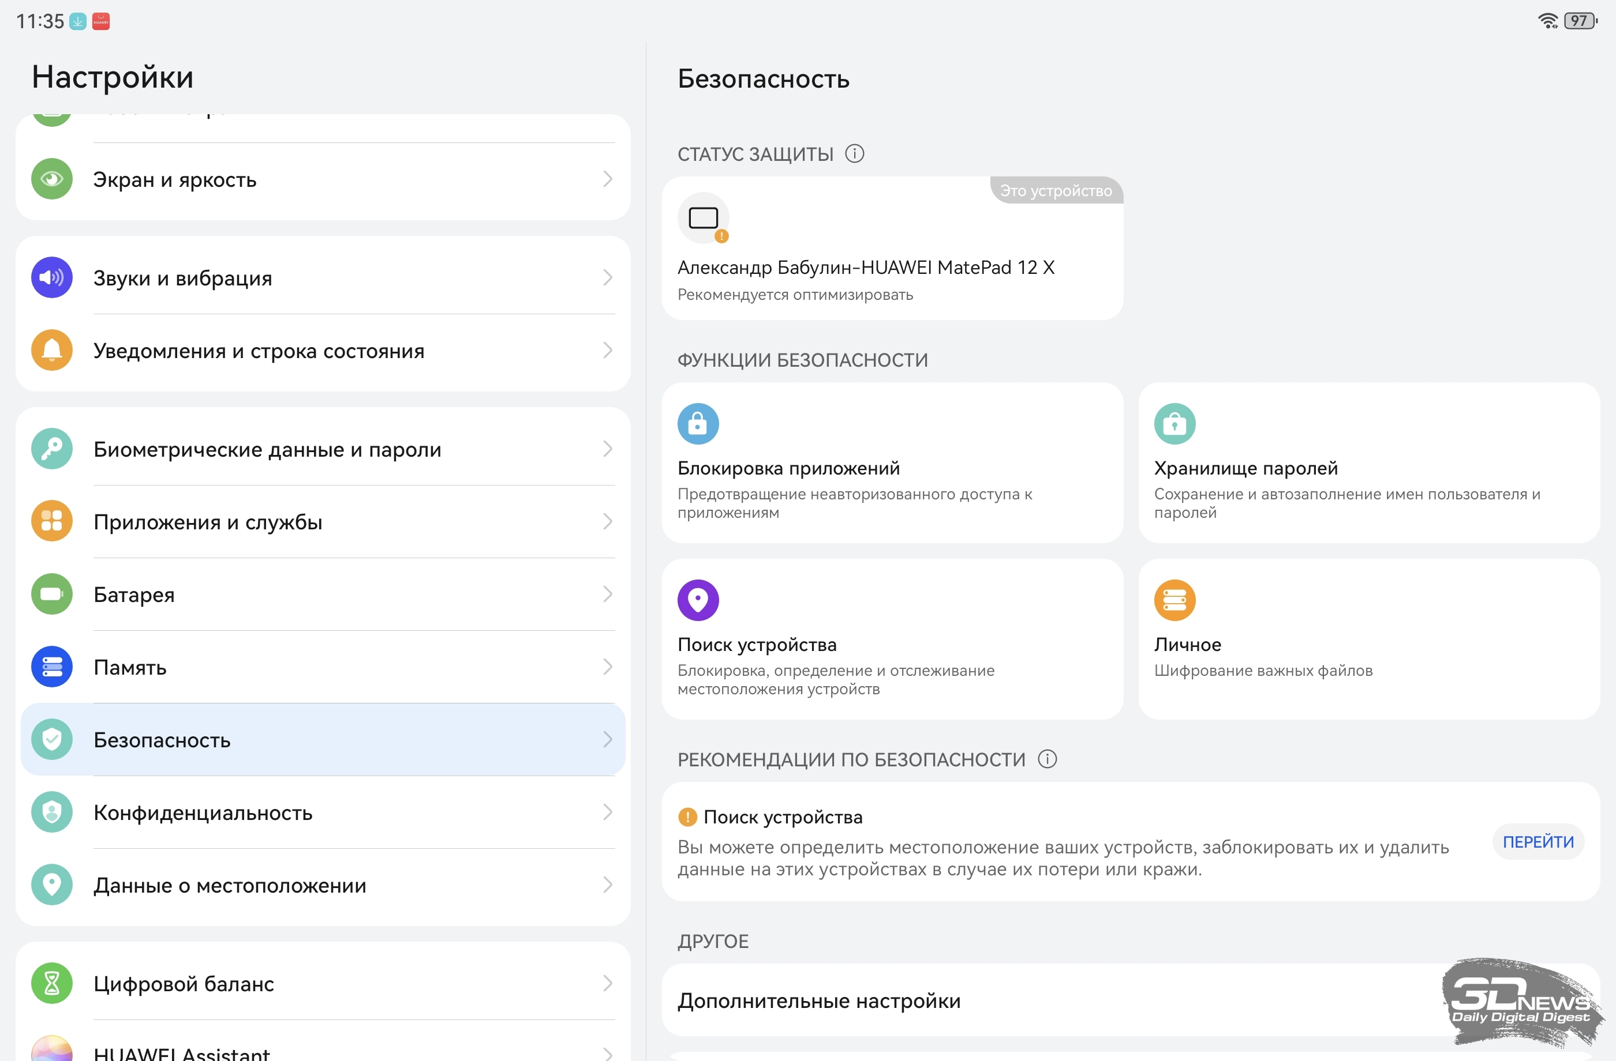1616x1061 pixels.
Task: Click the Password Vault teal lock icon
Action: point(1174,424)
